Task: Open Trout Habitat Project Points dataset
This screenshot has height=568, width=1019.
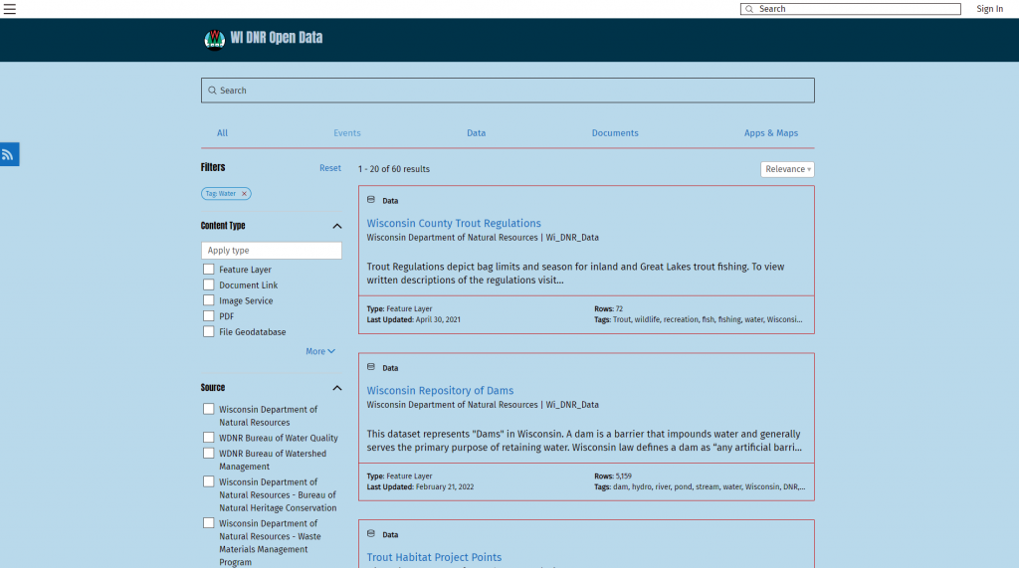Action: coord(434,558)
